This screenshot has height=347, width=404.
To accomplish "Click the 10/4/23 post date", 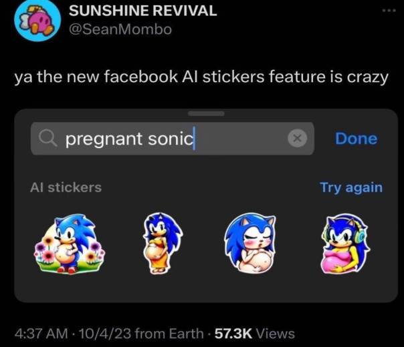I will 99,333.
